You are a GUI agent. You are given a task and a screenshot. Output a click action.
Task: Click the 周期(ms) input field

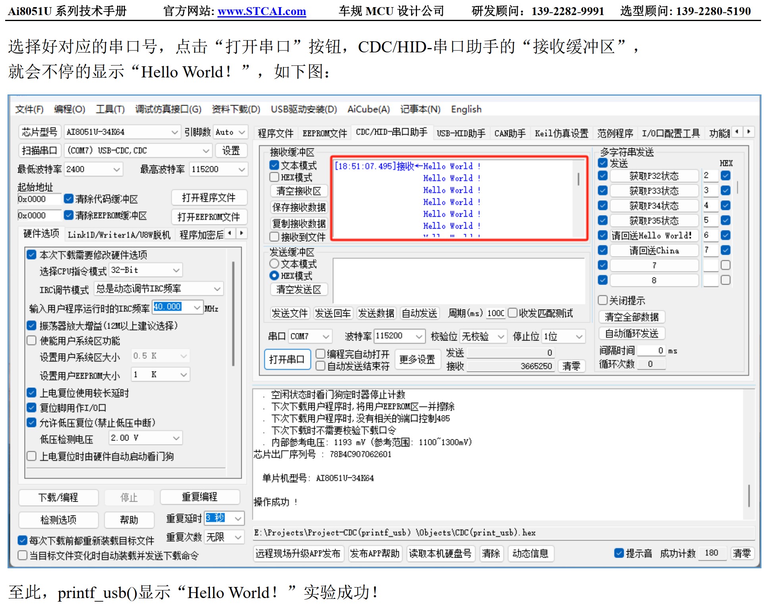pyautogui.click(x=495, y=314)
